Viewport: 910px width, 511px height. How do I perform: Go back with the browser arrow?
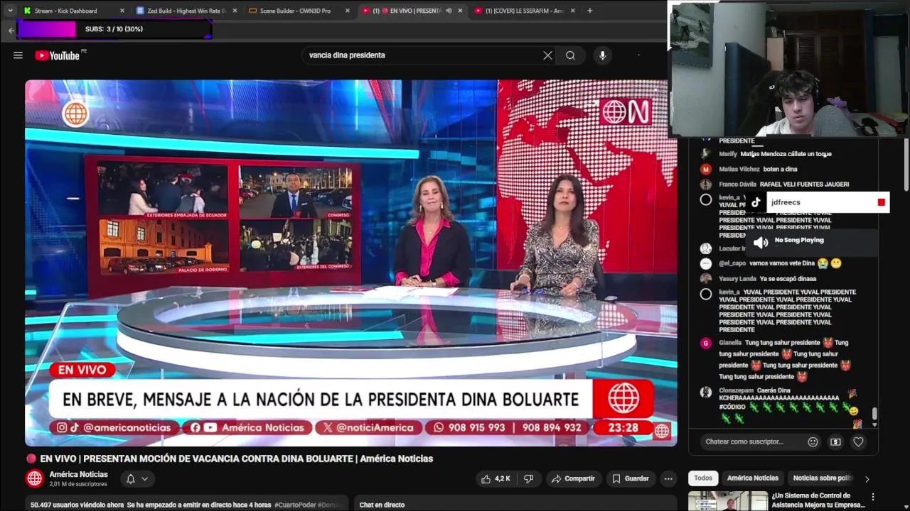coord(11,31)
